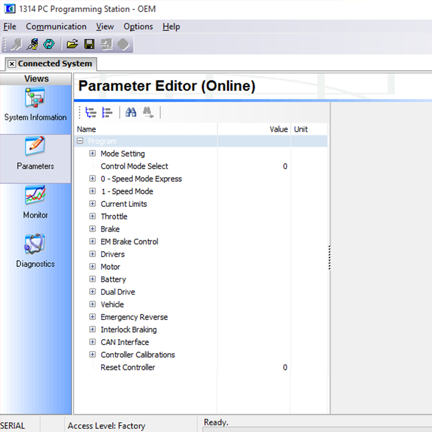Select the Motor tree label
Screen dimensions: 432x432
pyautogui.click(x=110, y=267)
